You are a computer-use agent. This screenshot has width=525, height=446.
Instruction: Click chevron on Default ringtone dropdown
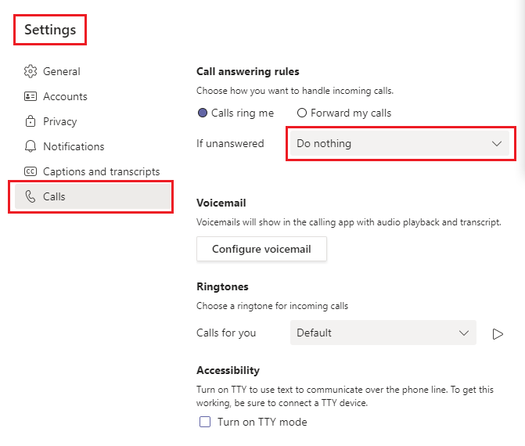coord(463,333)
